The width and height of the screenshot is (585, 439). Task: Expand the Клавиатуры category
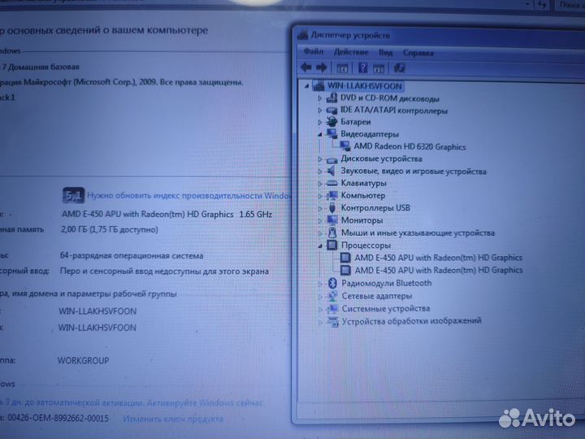pyautogui.click(x=320, y=184)
